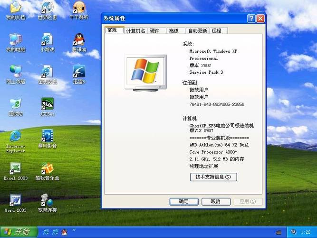Switch to the 常规 tab

(x=114, y=30)
